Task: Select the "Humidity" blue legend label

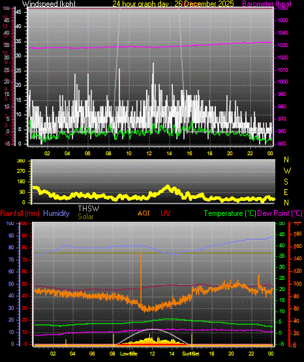Action: tap(56, 213)
